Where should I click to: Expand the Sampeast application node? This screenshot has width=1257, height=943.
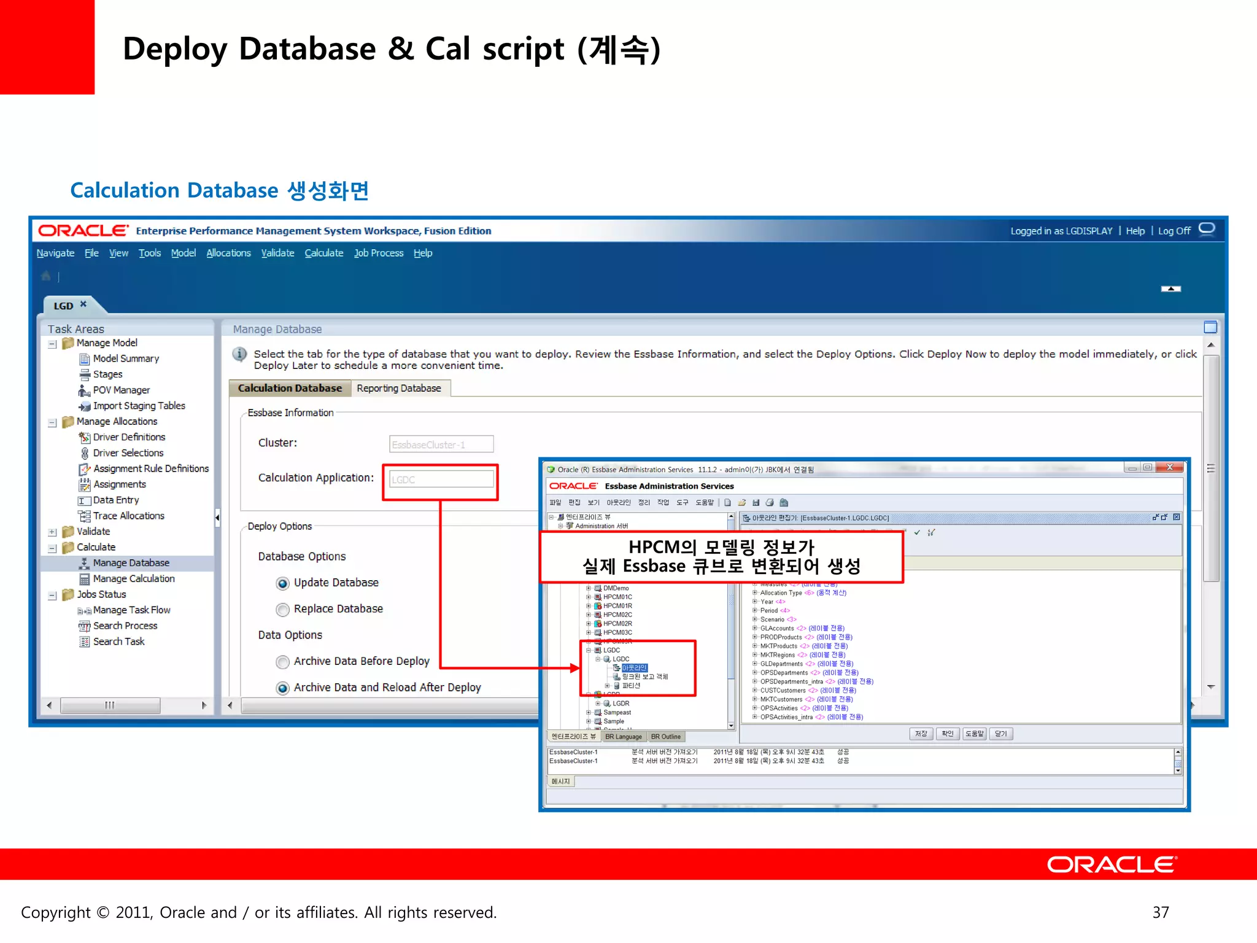pyautogui.click(x=588, y=713)
